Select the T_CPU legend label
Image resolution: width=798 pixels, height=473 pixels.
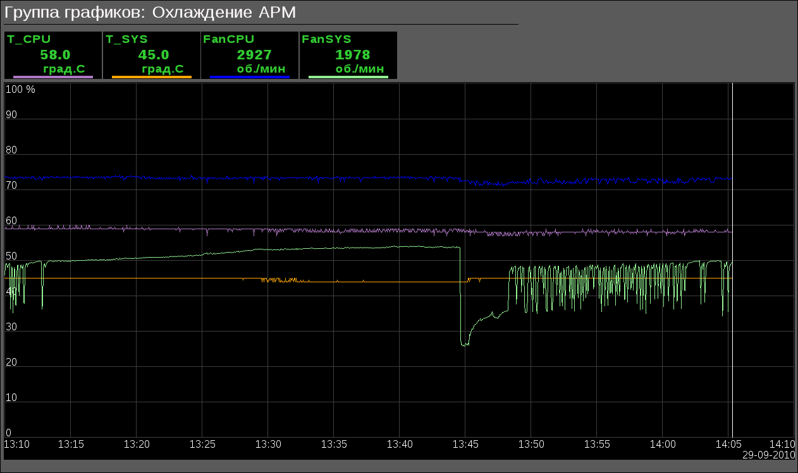(x=29, y=39)
